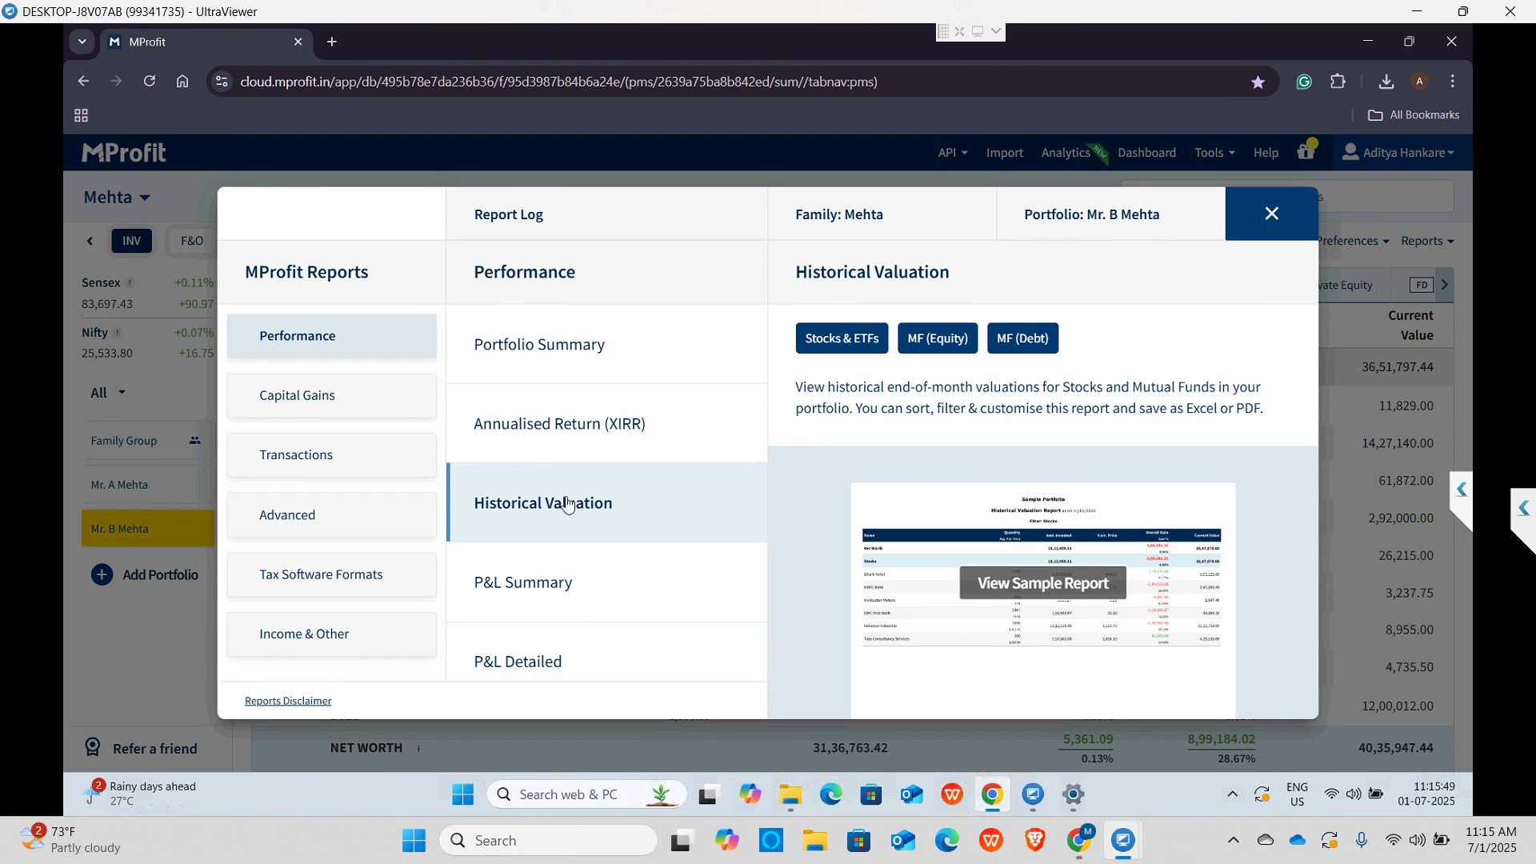Click host taskbar Search box
Screen dimensions: 1536x864
(x=549, y=841)
